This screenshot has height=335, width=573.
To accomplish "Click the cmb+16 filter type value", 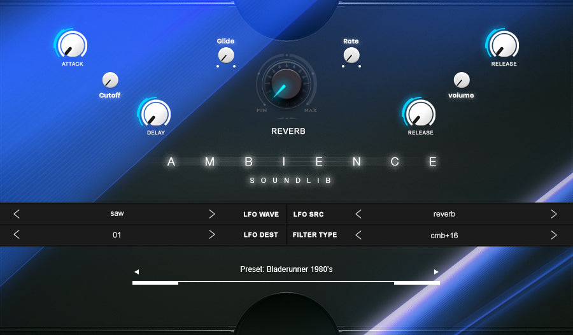I will coord(444,236).
